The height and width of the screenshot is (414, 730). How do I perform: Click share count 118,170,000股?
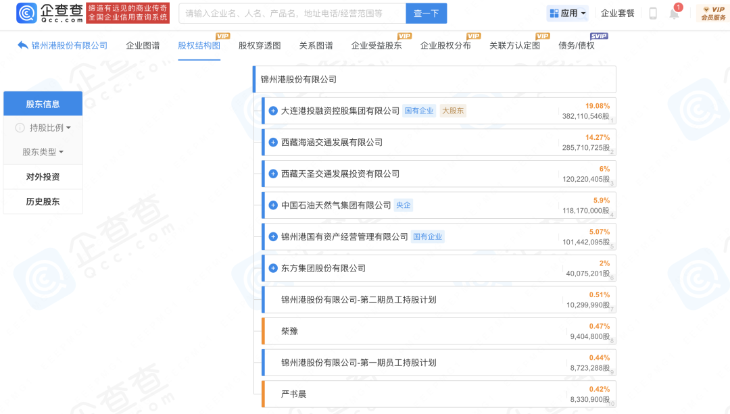pos(585,211)
